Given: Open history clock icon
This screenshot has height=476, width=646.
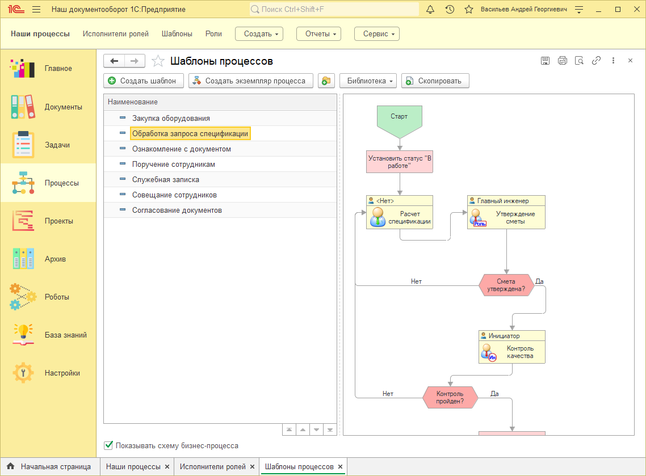Looking at the screenshot, I should coord(450,9).
